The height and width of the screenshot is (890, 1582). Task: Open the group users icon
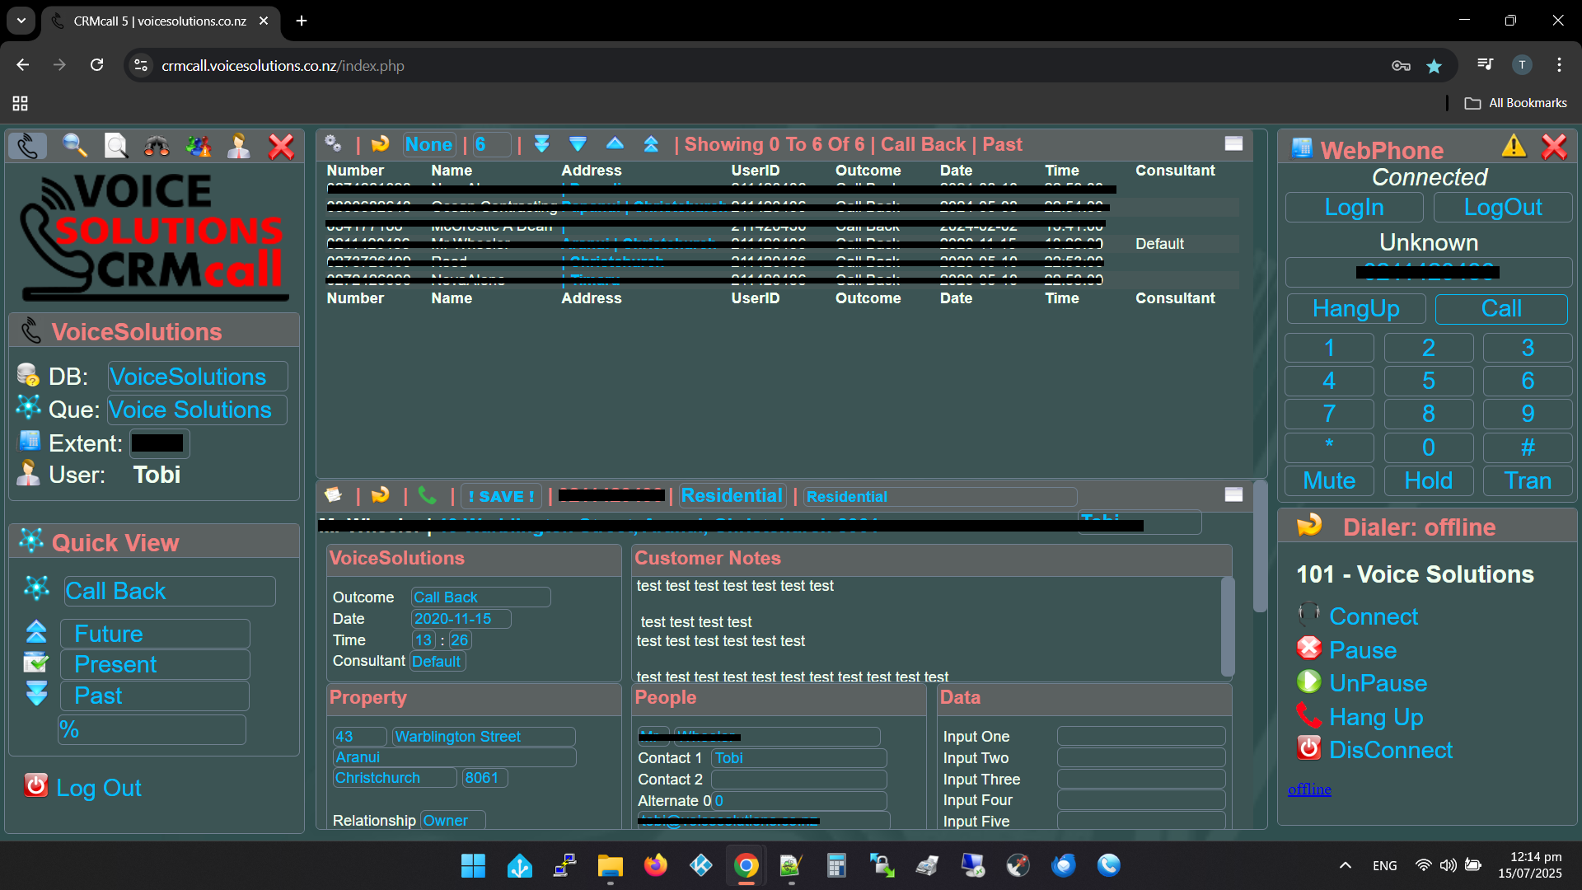[x=198, y=147]
